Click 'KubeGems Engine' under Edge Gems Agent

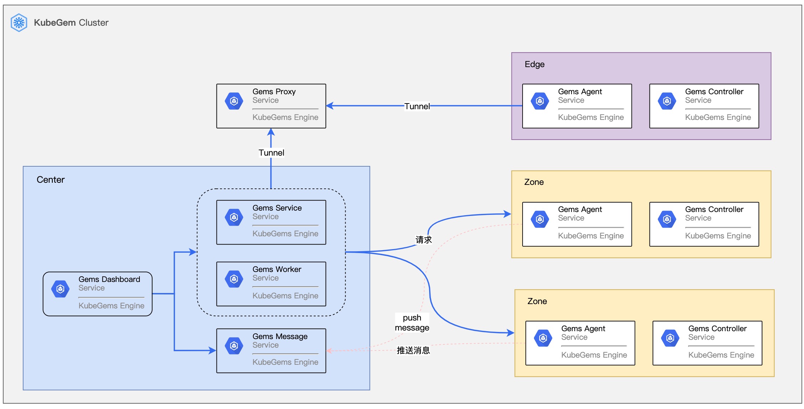[591, 117]
